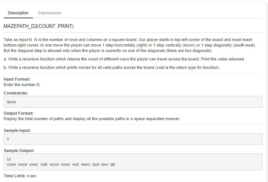The image size is (268, 182).
Task: Click the DD path in sample output
Action: 113,165
